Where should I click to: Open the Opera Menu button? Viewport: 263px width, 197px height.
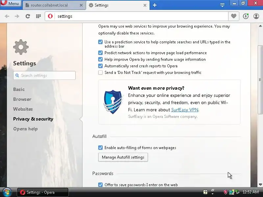click(11, 3)
